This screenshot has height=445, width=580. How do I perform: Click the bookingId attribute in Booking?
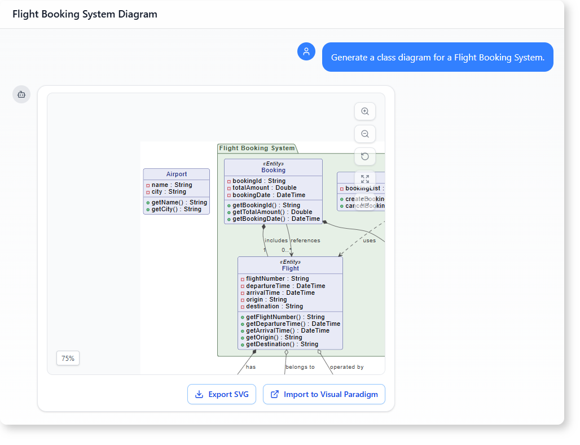pyautogui.click(x=259, y=181)
